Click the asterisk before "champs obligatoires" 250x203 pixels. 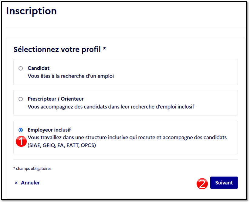[x=14, y=168]
